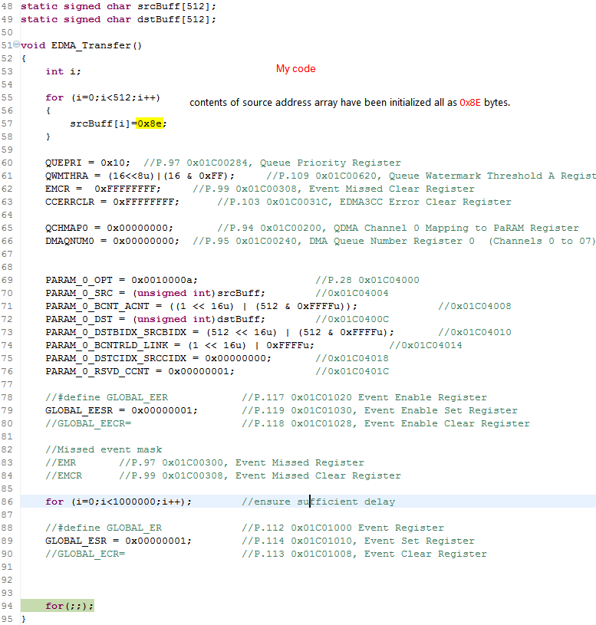Viewport: 596px width, 625px height.
Task: Collapse the EDMA_Transfer function fold marker
Action: tap(16, 44)
